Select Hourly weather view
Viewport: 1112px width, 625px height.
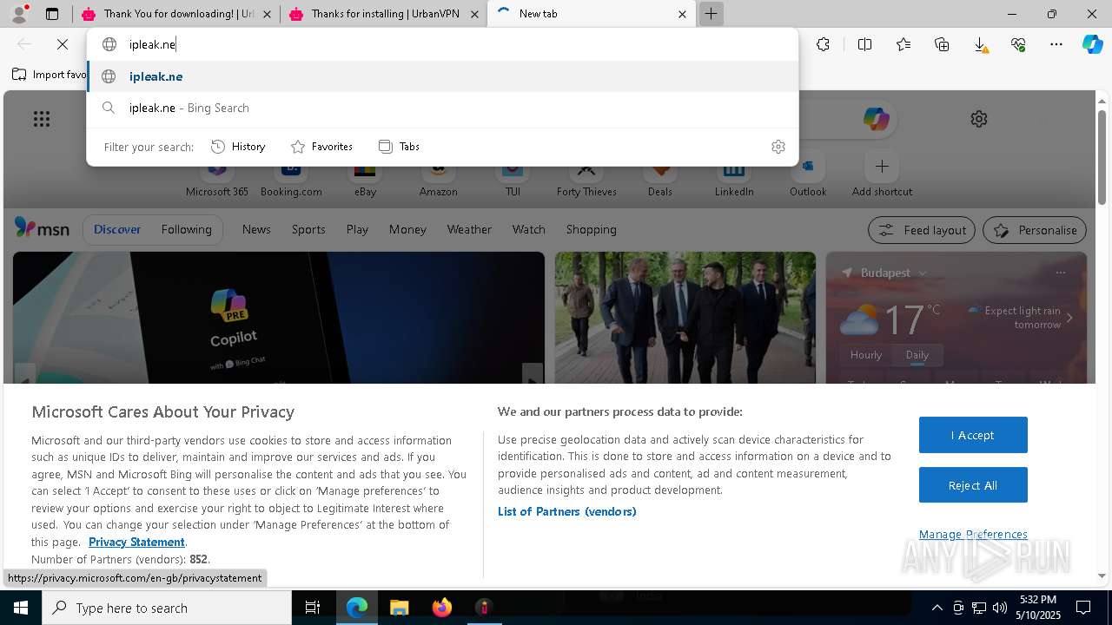pyautogui.click(x=866, y=355)
